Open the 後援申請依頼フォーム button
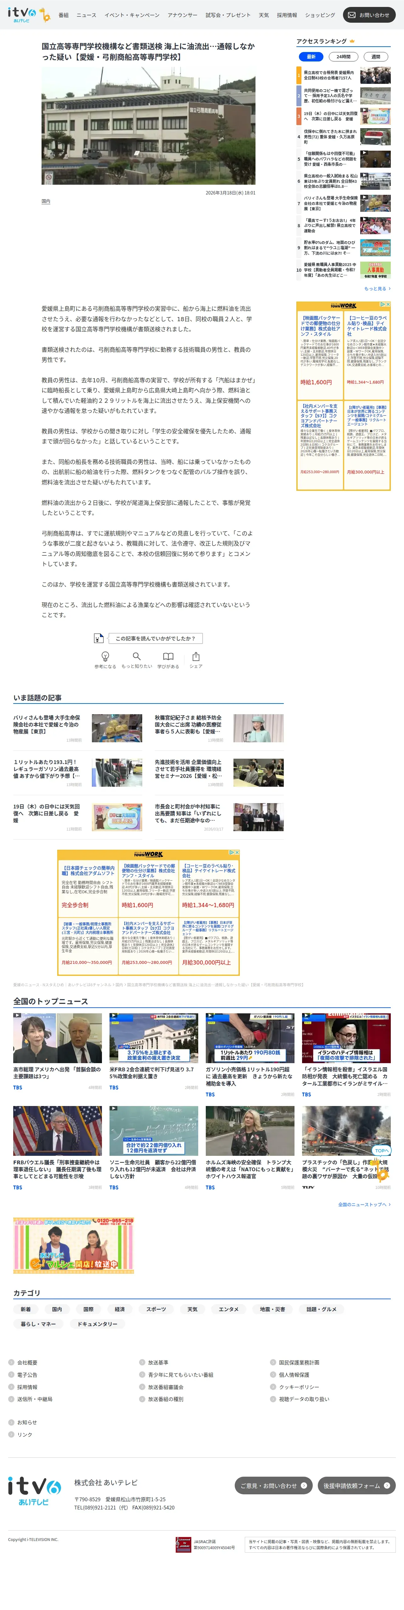Screen dimensions: 404x1610 coord(356,1485)
